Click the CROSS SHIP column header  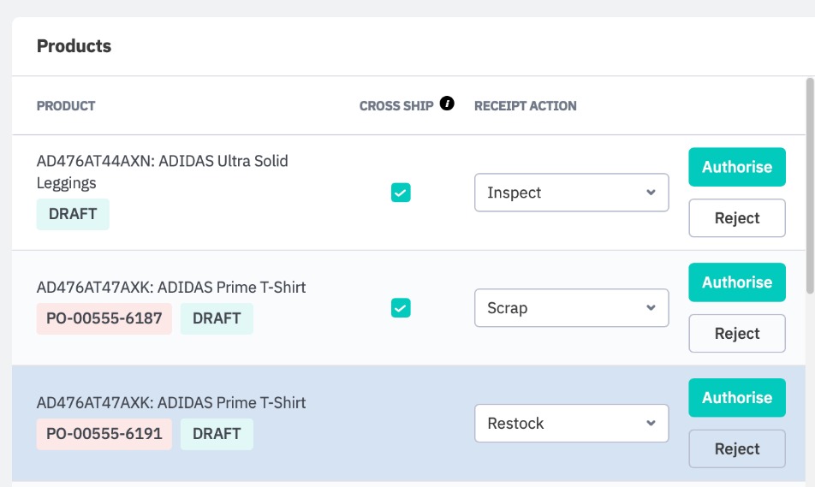pyautogui.click(x=396, y=106)
